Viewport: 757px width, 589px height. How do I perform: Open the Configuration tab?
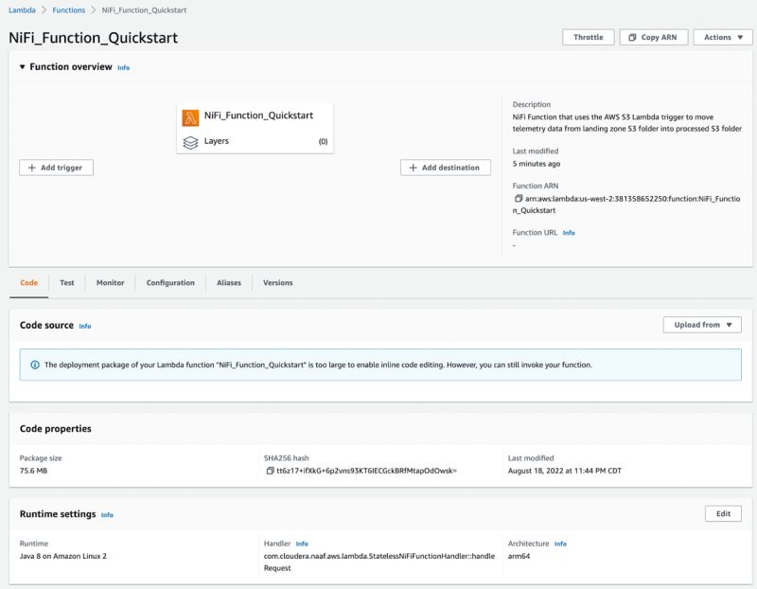point(170,283)
